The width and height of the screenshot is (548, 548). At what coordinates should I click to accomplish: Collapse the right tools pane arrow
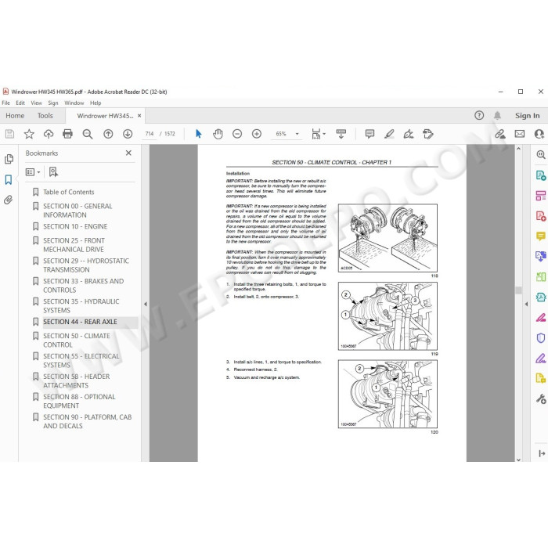[x=526, y=304]
